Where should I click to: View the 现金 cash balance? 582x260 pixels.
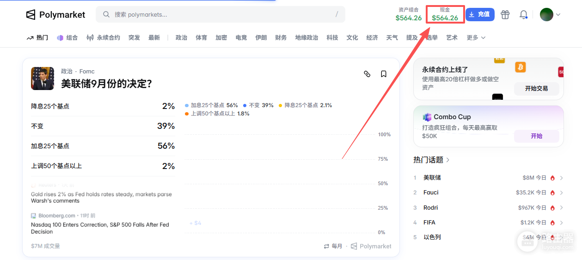pos(445,14)
